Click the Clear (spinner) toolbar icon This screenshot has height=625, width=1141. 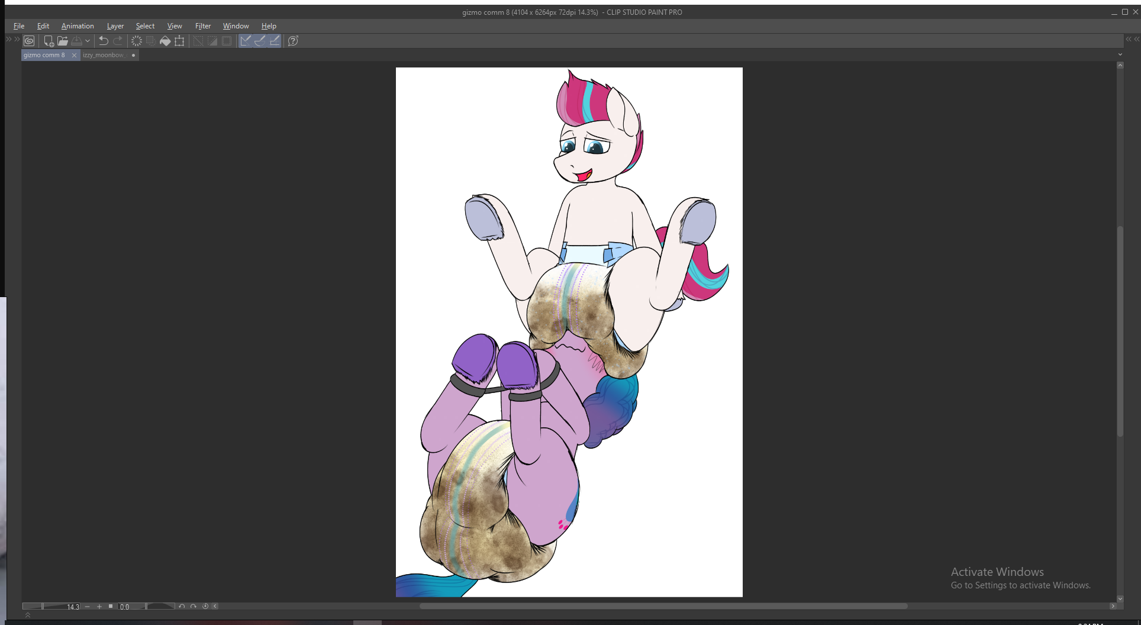(x=137, y=41)
